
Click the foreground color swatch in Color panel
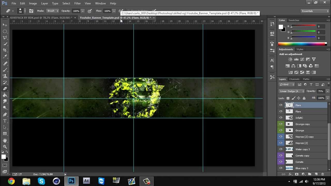coord(281,27)
